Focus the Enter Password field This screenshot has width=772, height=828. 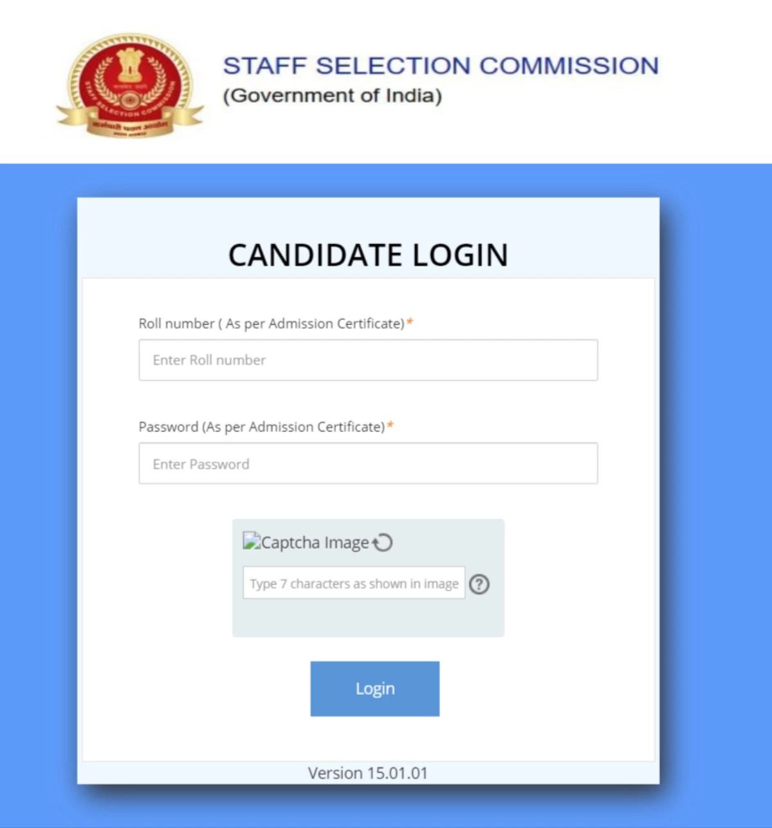367,463
